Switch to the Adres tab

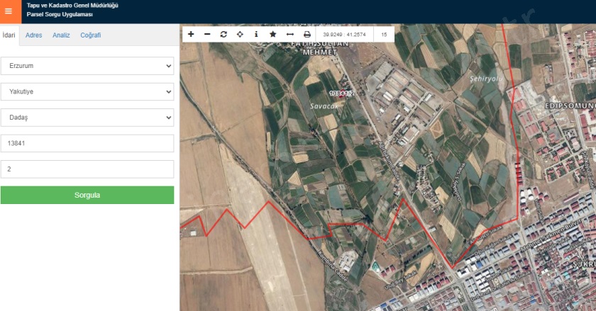pyautogui.click(x=33, y=35)
